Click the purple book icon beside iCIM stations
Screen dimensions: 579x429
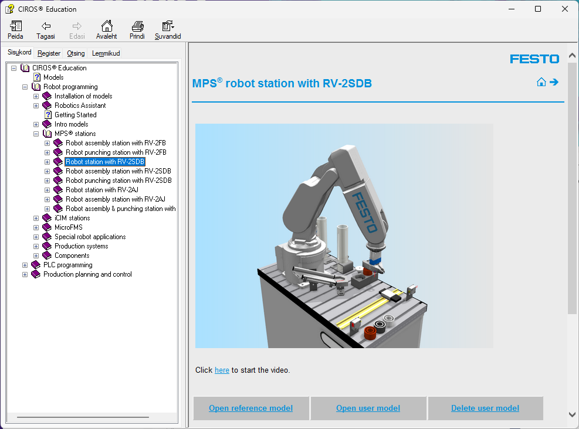point(47,218)
